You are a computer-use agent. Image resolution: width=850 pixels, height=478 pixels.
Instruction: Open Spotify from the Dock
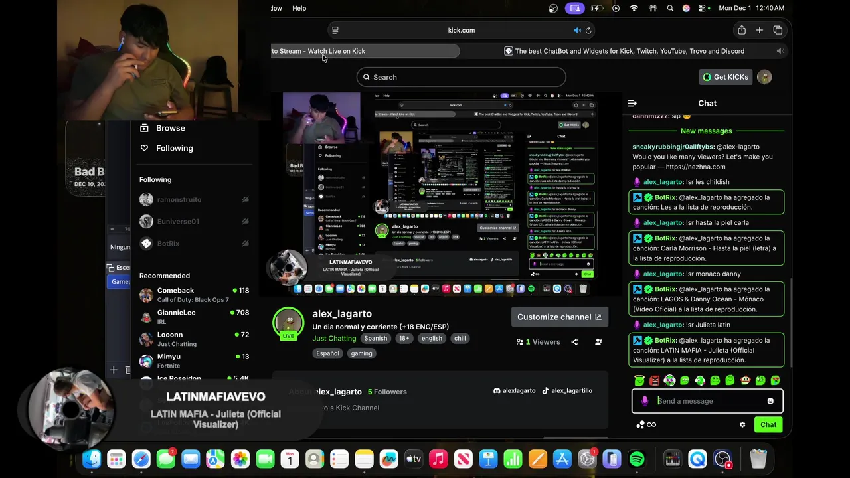click(x=636, y=459)
